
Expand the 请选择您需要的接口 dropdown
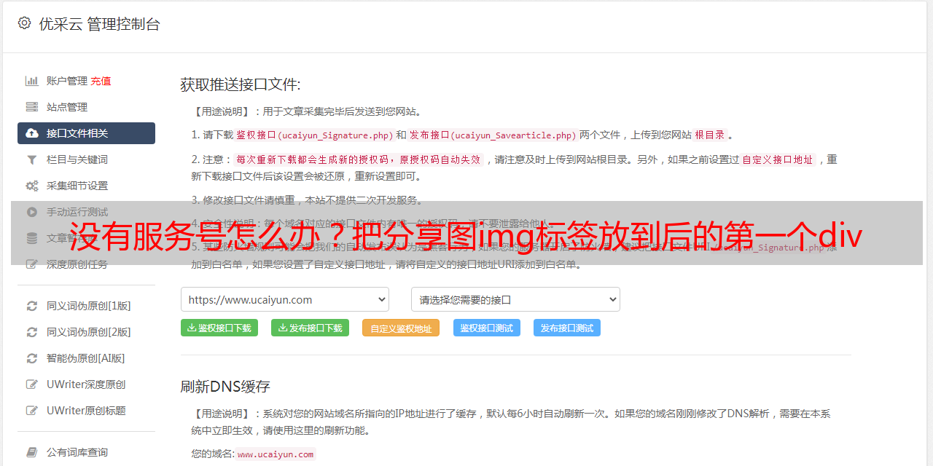pyautogui.click(x=515, y=299)
